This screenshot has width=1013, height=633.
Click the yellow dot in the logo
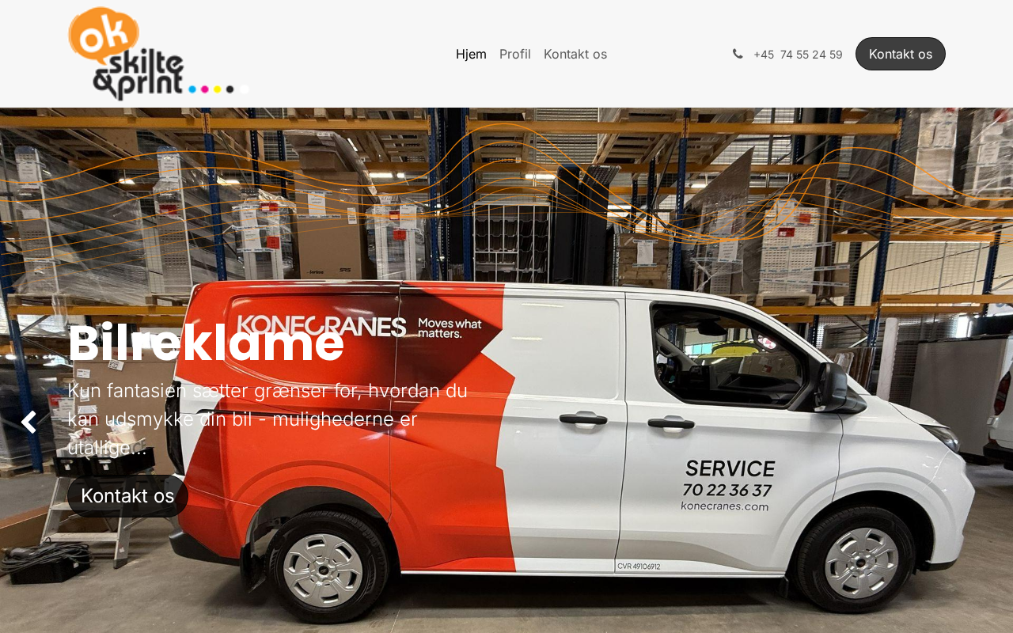point(217,89)
